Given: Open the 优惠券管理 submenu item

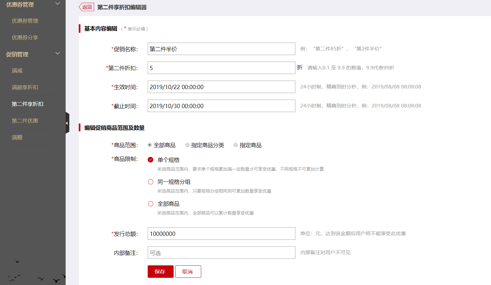Looking at the screenshot, I should [25, 21].
